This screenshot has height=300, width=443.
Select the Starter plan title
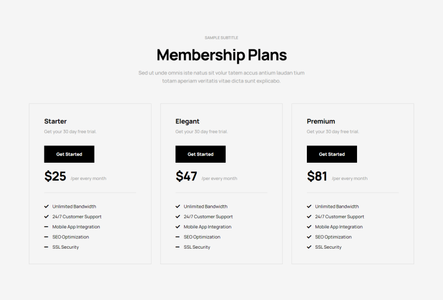point(55,121)
